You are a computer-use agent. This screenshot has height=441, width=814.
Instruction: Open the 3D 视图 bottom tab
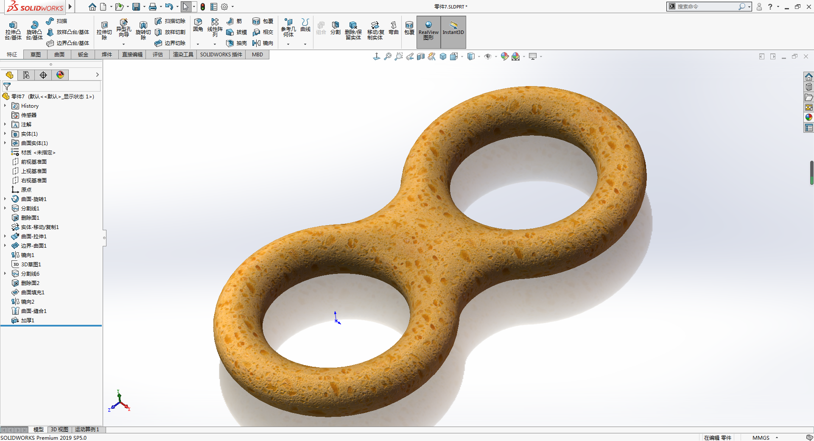(59, 430)
